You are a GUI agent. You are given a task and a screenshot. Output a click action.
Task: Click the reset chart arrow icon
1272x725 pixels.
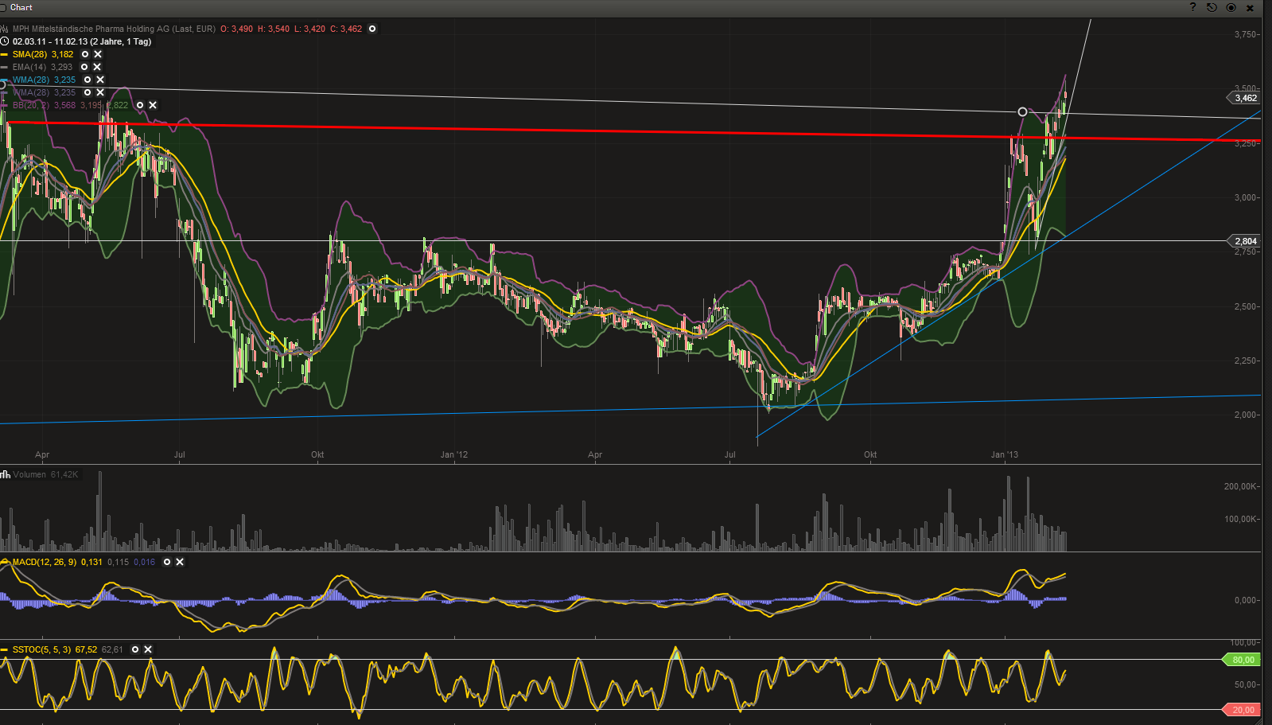(x=1212, y=7)
